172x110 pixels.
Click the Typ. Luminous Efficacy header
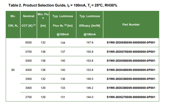90,25
